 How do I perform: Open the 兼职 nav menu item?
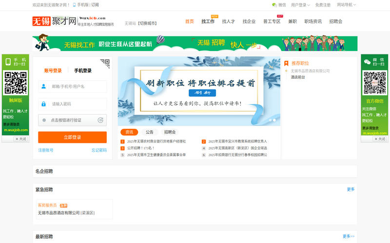(x=292, y=21)
